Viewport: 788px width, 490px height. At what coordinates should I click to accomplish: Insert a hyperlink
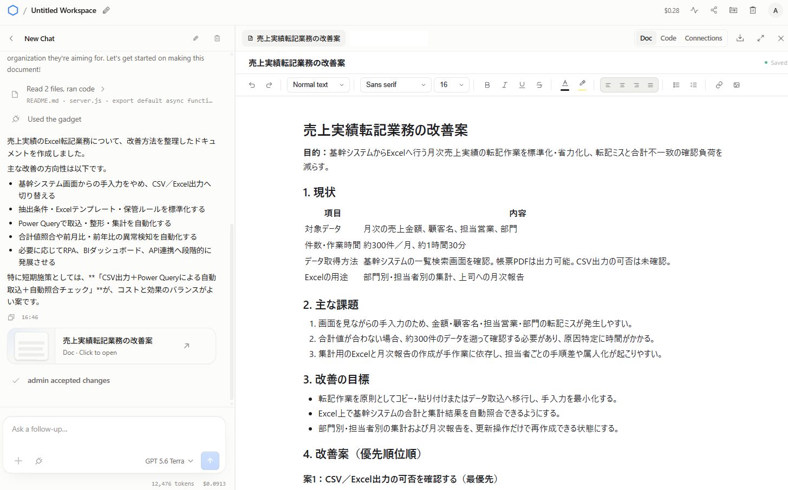point(719,85)
